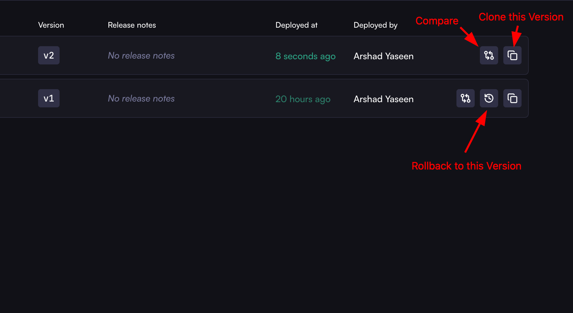This screenshot has height=313, width=573.
Task: Click the Deployed by column header
Action: click(x=375, y=25)
